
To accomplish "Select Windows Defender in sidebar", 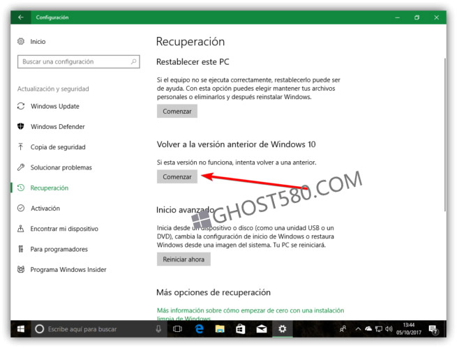I will tap(58, 127).
